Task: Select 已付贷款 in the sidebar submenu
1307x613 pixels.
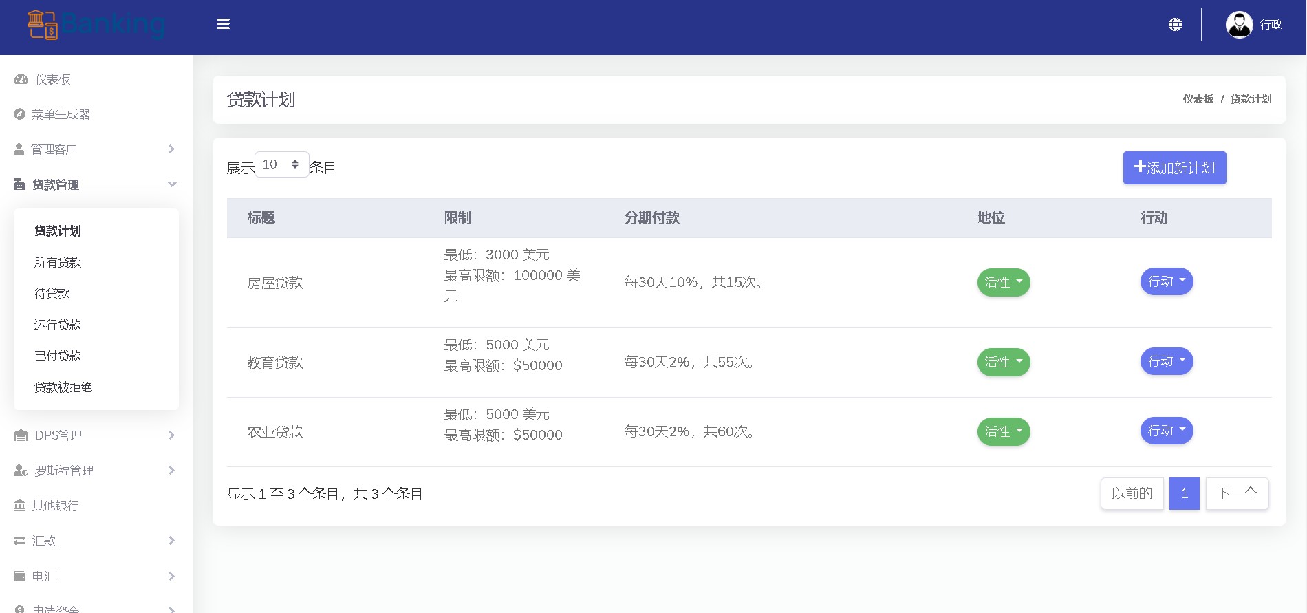Action: pyautogui.click(x=58, y=356)
